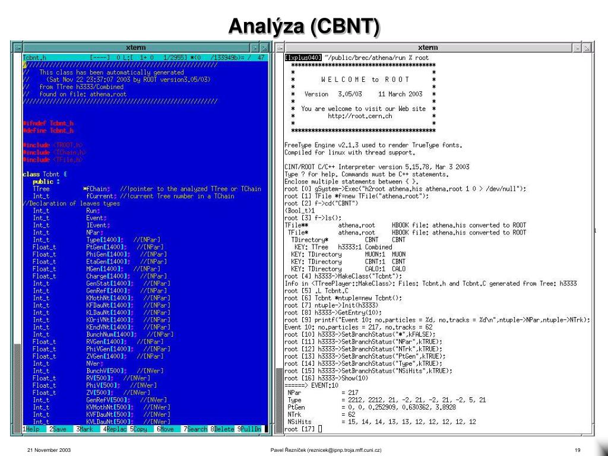
Task: Click the 'root [4] h3333->MakeClass' line
Action: (x=343, y=276)
